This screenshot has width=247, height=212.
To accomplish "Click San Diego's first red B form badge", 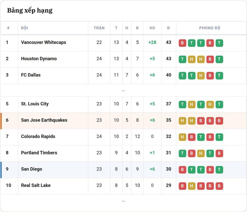I will pos(182,170).
